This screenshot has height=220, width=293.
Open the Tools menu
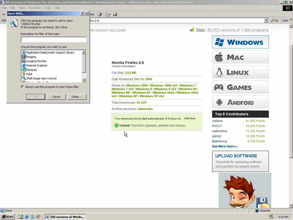tap(48, 8)
